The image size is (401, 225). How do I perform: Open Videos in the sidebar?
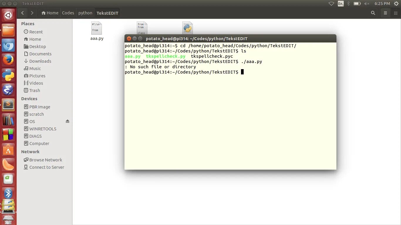pos(33,83)
